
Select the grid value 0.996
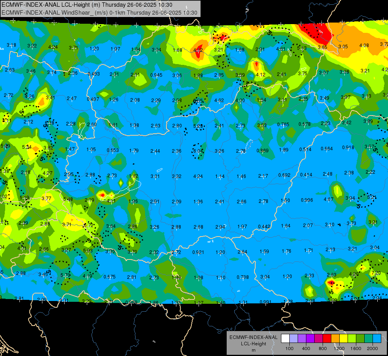(307, 200)
